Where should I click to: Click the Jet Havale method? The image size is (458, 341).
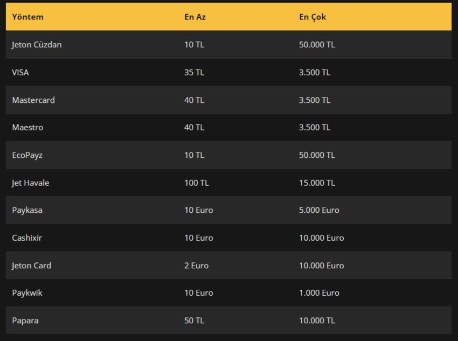(30, 183)
